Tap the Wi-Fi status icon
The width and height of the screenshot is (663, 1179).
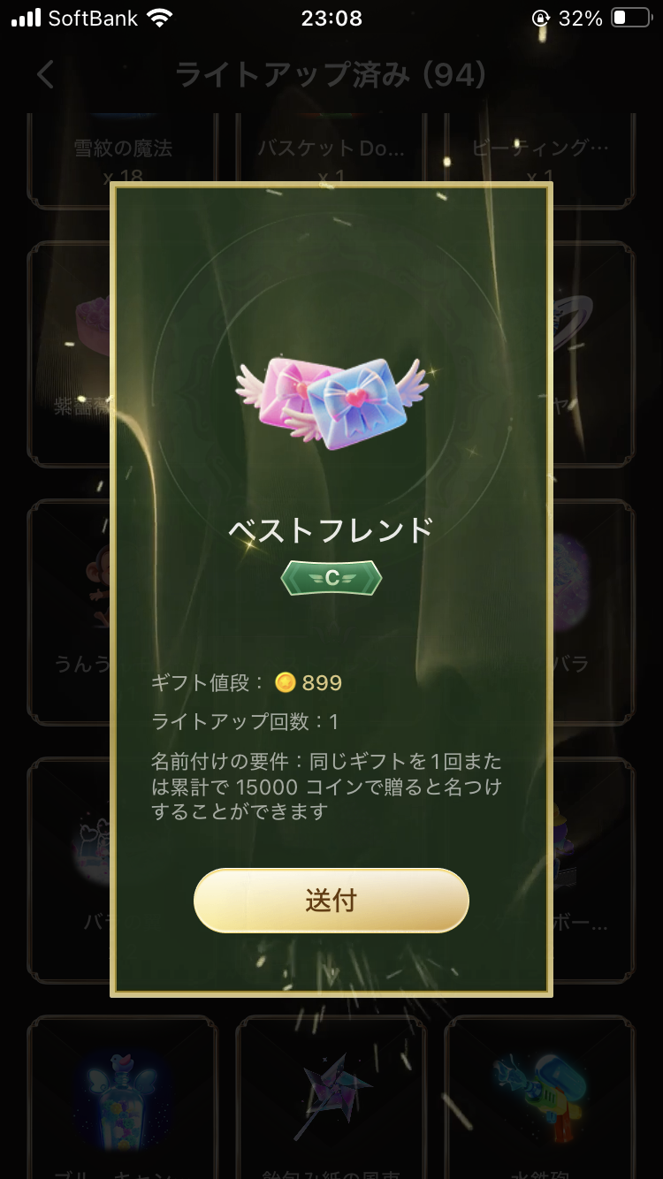[x=160, y=19]
